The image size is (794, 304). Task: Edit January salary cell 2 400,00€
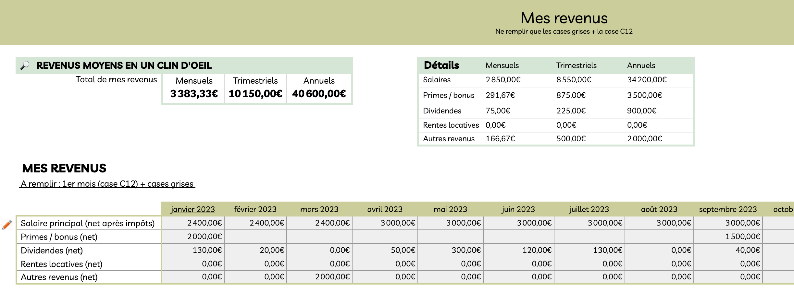coord(193,223)
